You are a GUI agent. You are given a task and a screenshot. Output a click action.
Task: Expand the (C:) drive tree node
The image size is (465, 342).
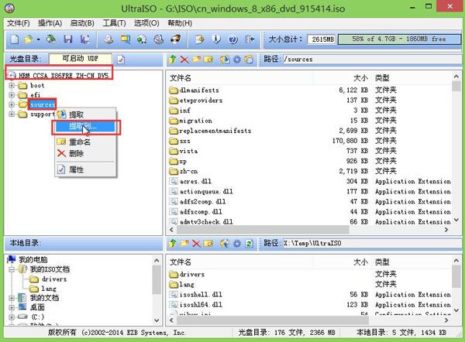click(12, 316)
